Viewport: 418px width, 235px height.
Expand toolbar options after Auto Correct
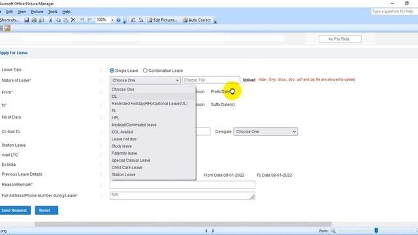click(215, 21)
